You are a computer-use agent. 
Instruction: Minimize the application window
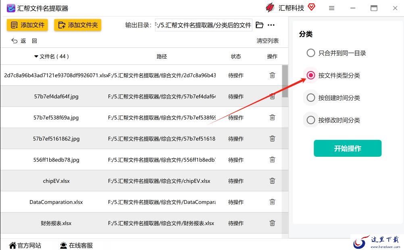[x=353, y=8]
